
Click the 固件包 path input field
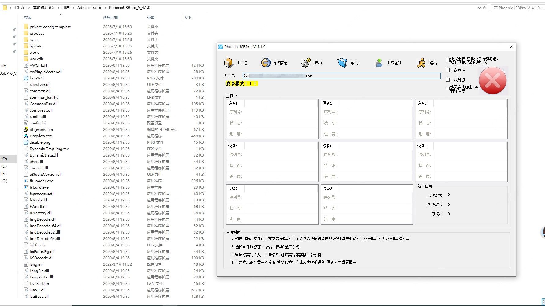pyautogui.click(x=342, y=76)
